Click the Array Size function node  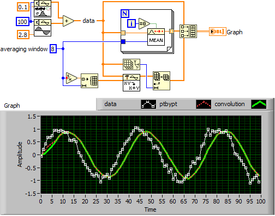pyautogui.click(x=131, y=64)
